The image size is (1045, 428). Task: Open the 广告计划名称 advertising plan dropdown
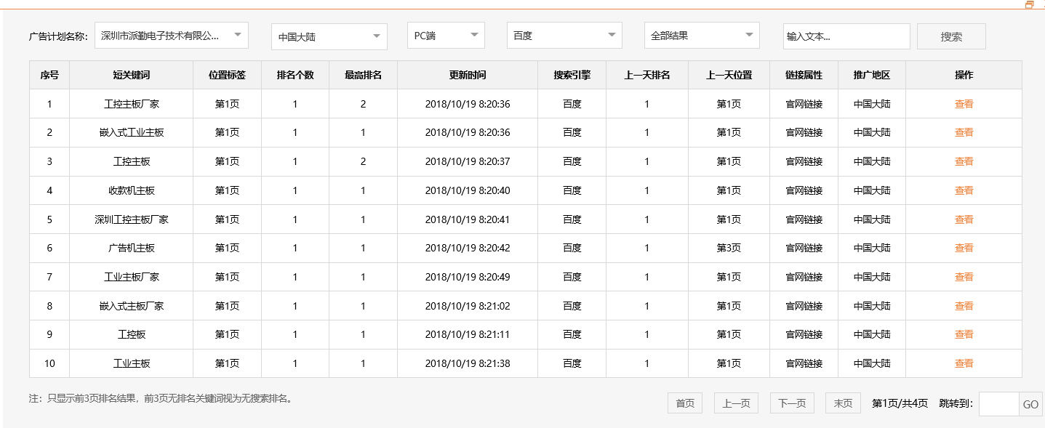pos(171,35)
